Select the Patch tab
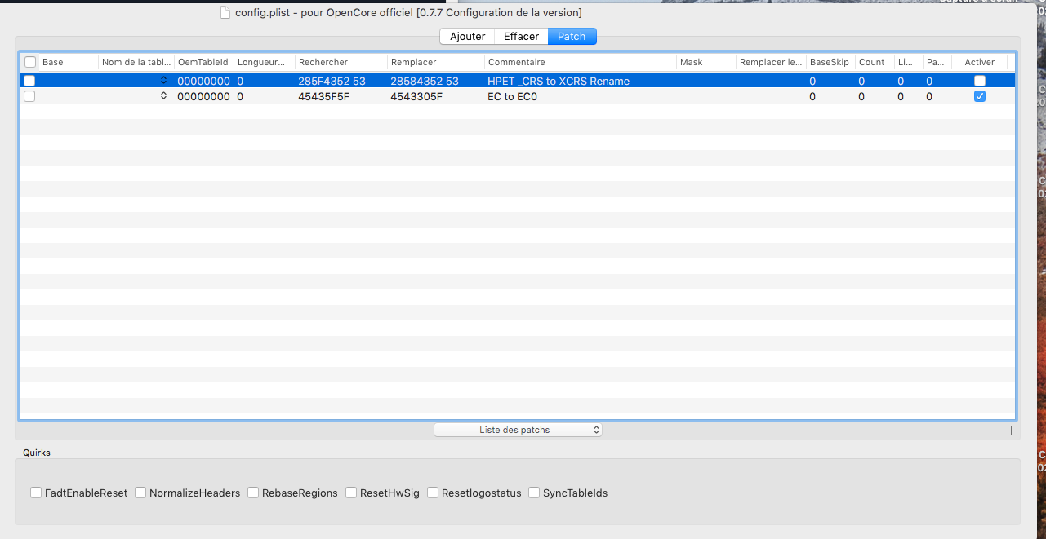 [x=572, y=37]
